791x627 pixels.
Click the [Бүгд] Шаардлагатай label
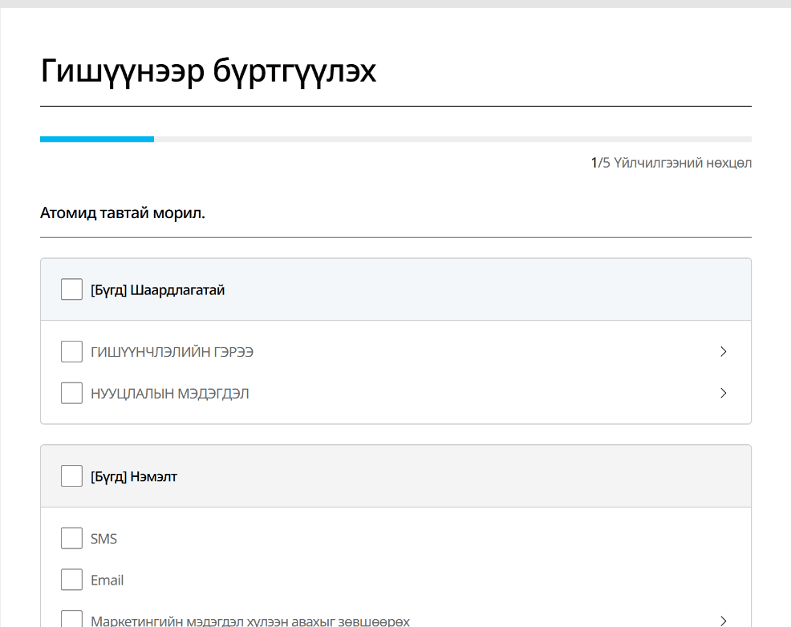click(158, 290)
